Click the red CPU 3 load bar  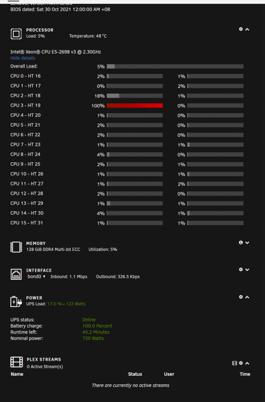click(x=135, y=106)
